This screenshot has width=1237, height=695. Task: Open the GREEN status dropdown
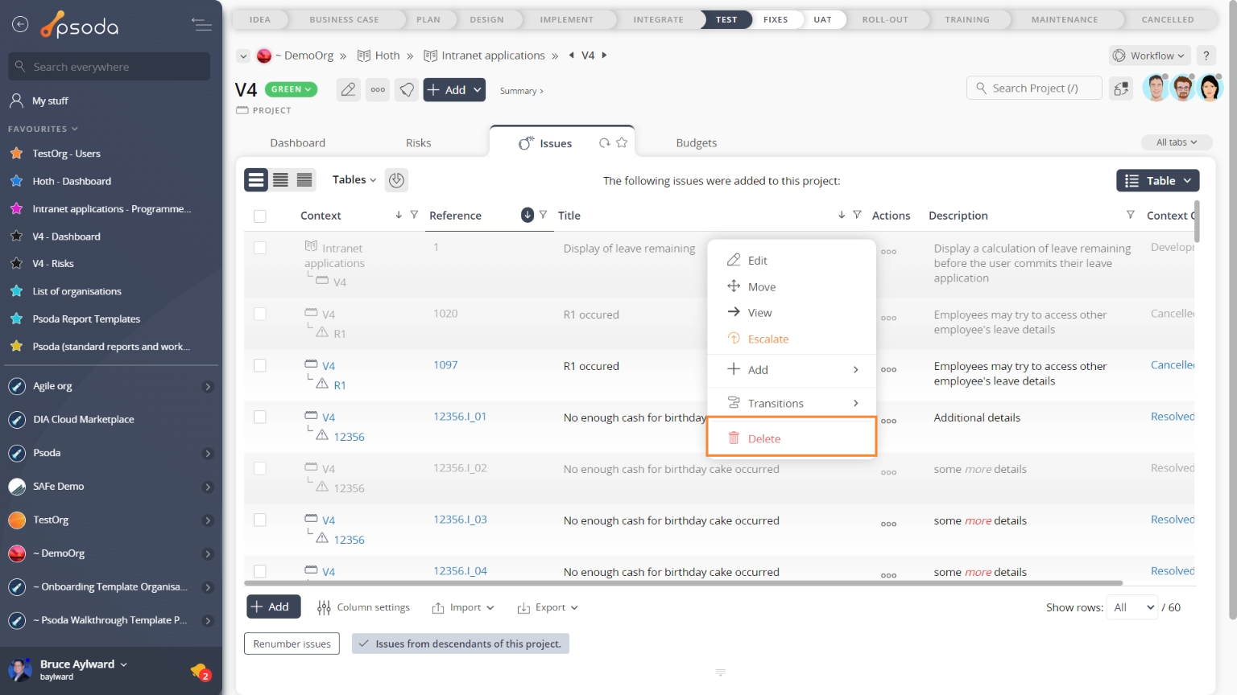coord(292,89)
